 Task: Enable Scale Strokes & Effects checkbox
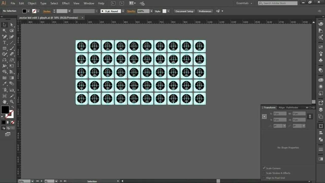tap(264, 173)
